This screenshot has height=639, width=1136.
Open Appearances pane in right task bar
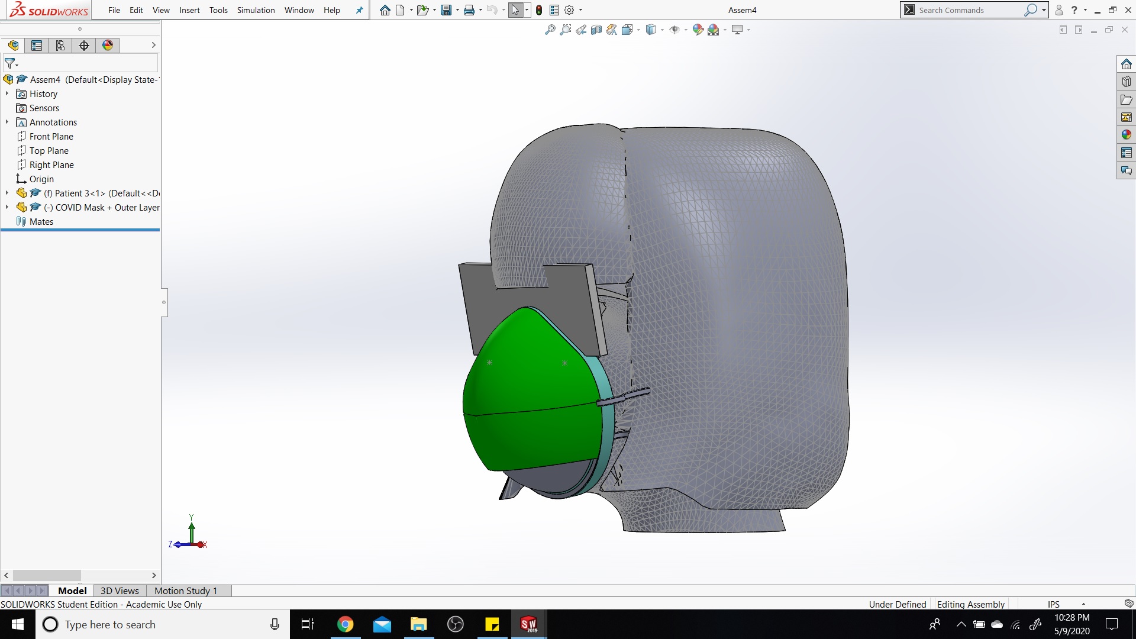tap(1126, 135)
